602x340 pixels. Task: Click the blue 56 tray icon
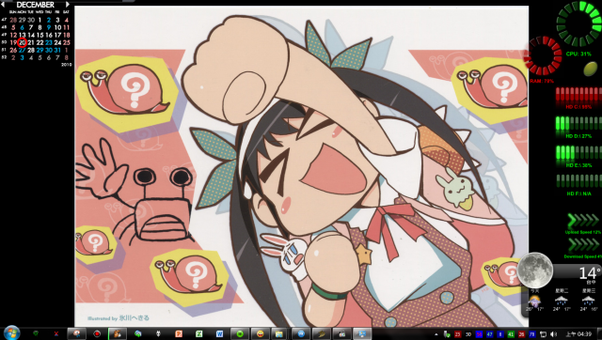coord(479,334)
